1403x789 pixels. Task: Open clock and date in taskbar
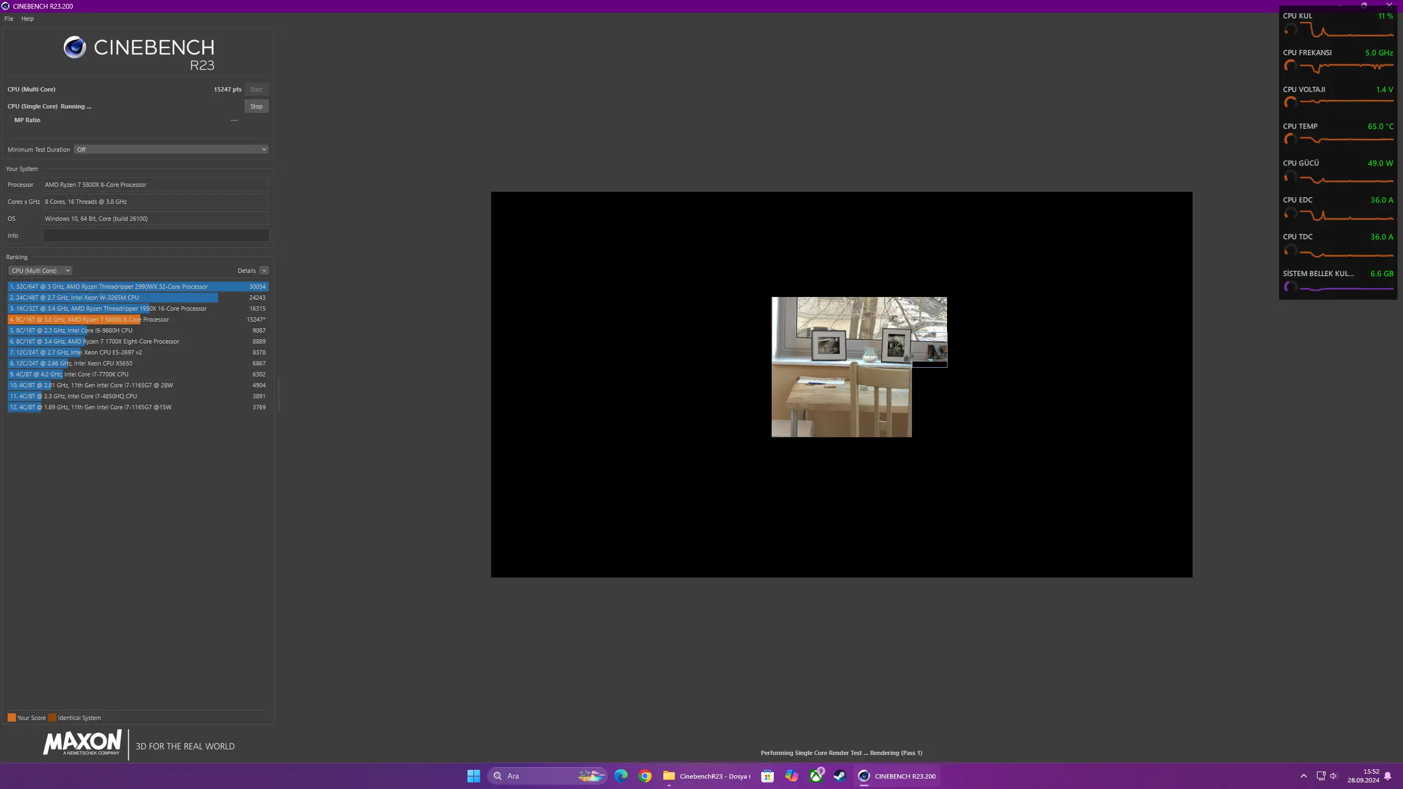click(x=1364, y=776)
